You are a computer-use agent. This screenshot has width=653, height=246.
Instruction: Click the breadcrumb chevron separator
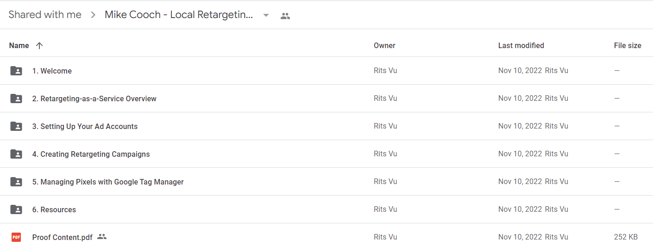(x=93, y=15)
